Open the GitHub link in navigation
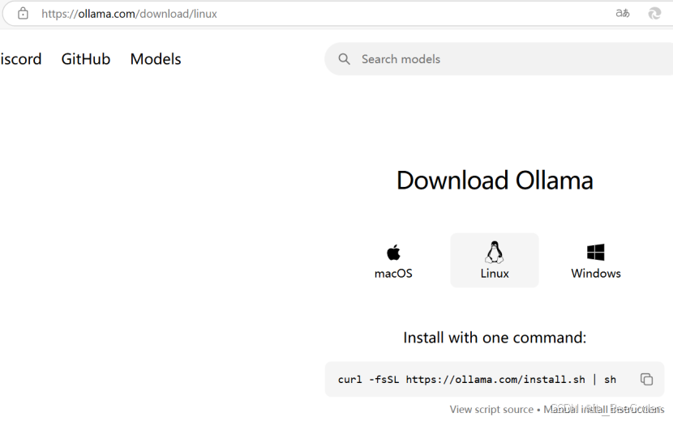Viewport: 673px width, 421px height. pos(86,59)
